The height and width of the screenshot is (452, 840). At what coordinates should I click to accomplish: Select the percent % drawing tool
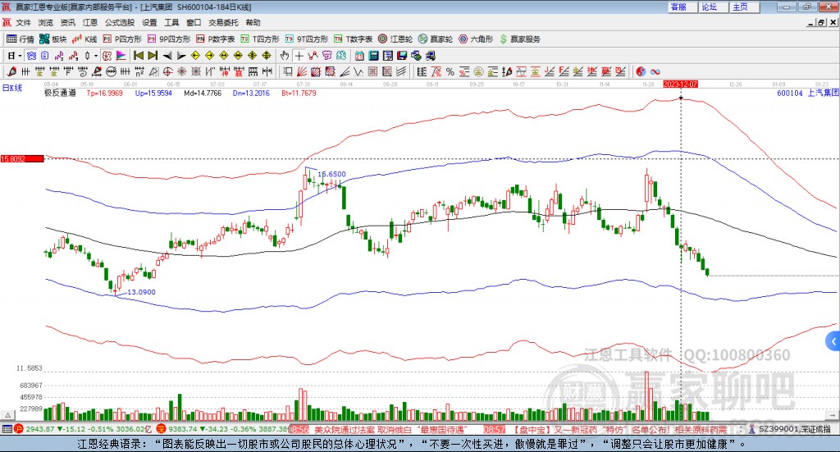450,71
